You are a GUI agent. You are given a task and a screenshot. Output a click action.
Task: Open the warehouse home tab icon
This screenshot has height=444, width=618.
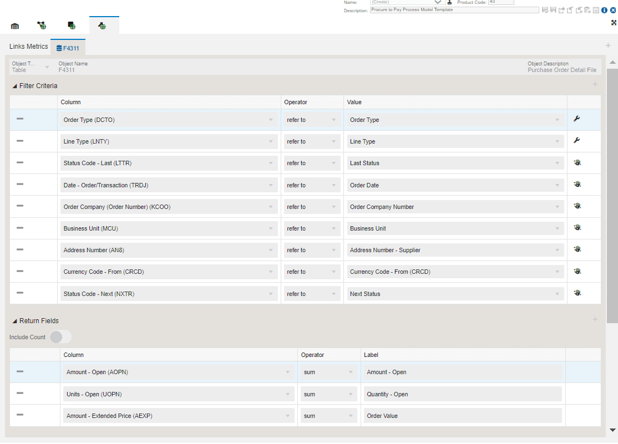(x=15, y=26)
